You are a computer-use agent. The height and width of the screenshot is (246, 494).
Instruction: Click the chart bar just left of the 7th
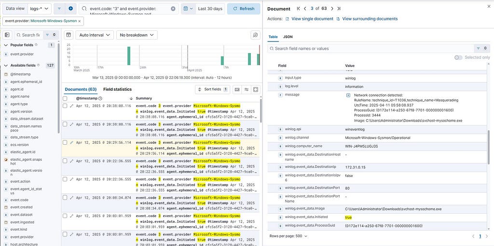222,60
